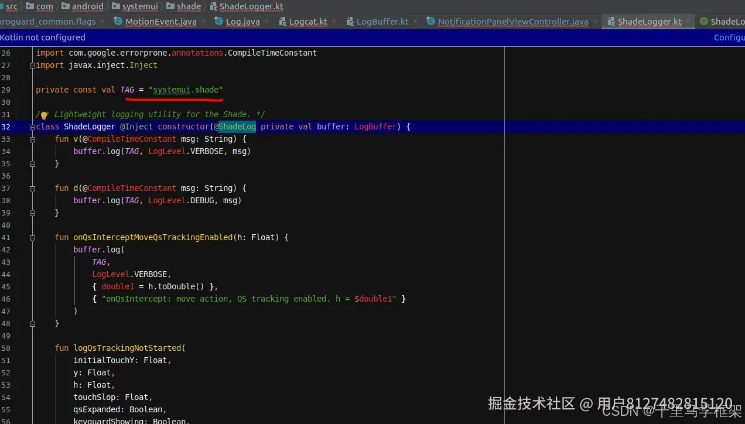Image resolution: width=745 pixels, height=424 pixels.
Task: Fold the fun v function at line 33
Action: coord(32,139)
